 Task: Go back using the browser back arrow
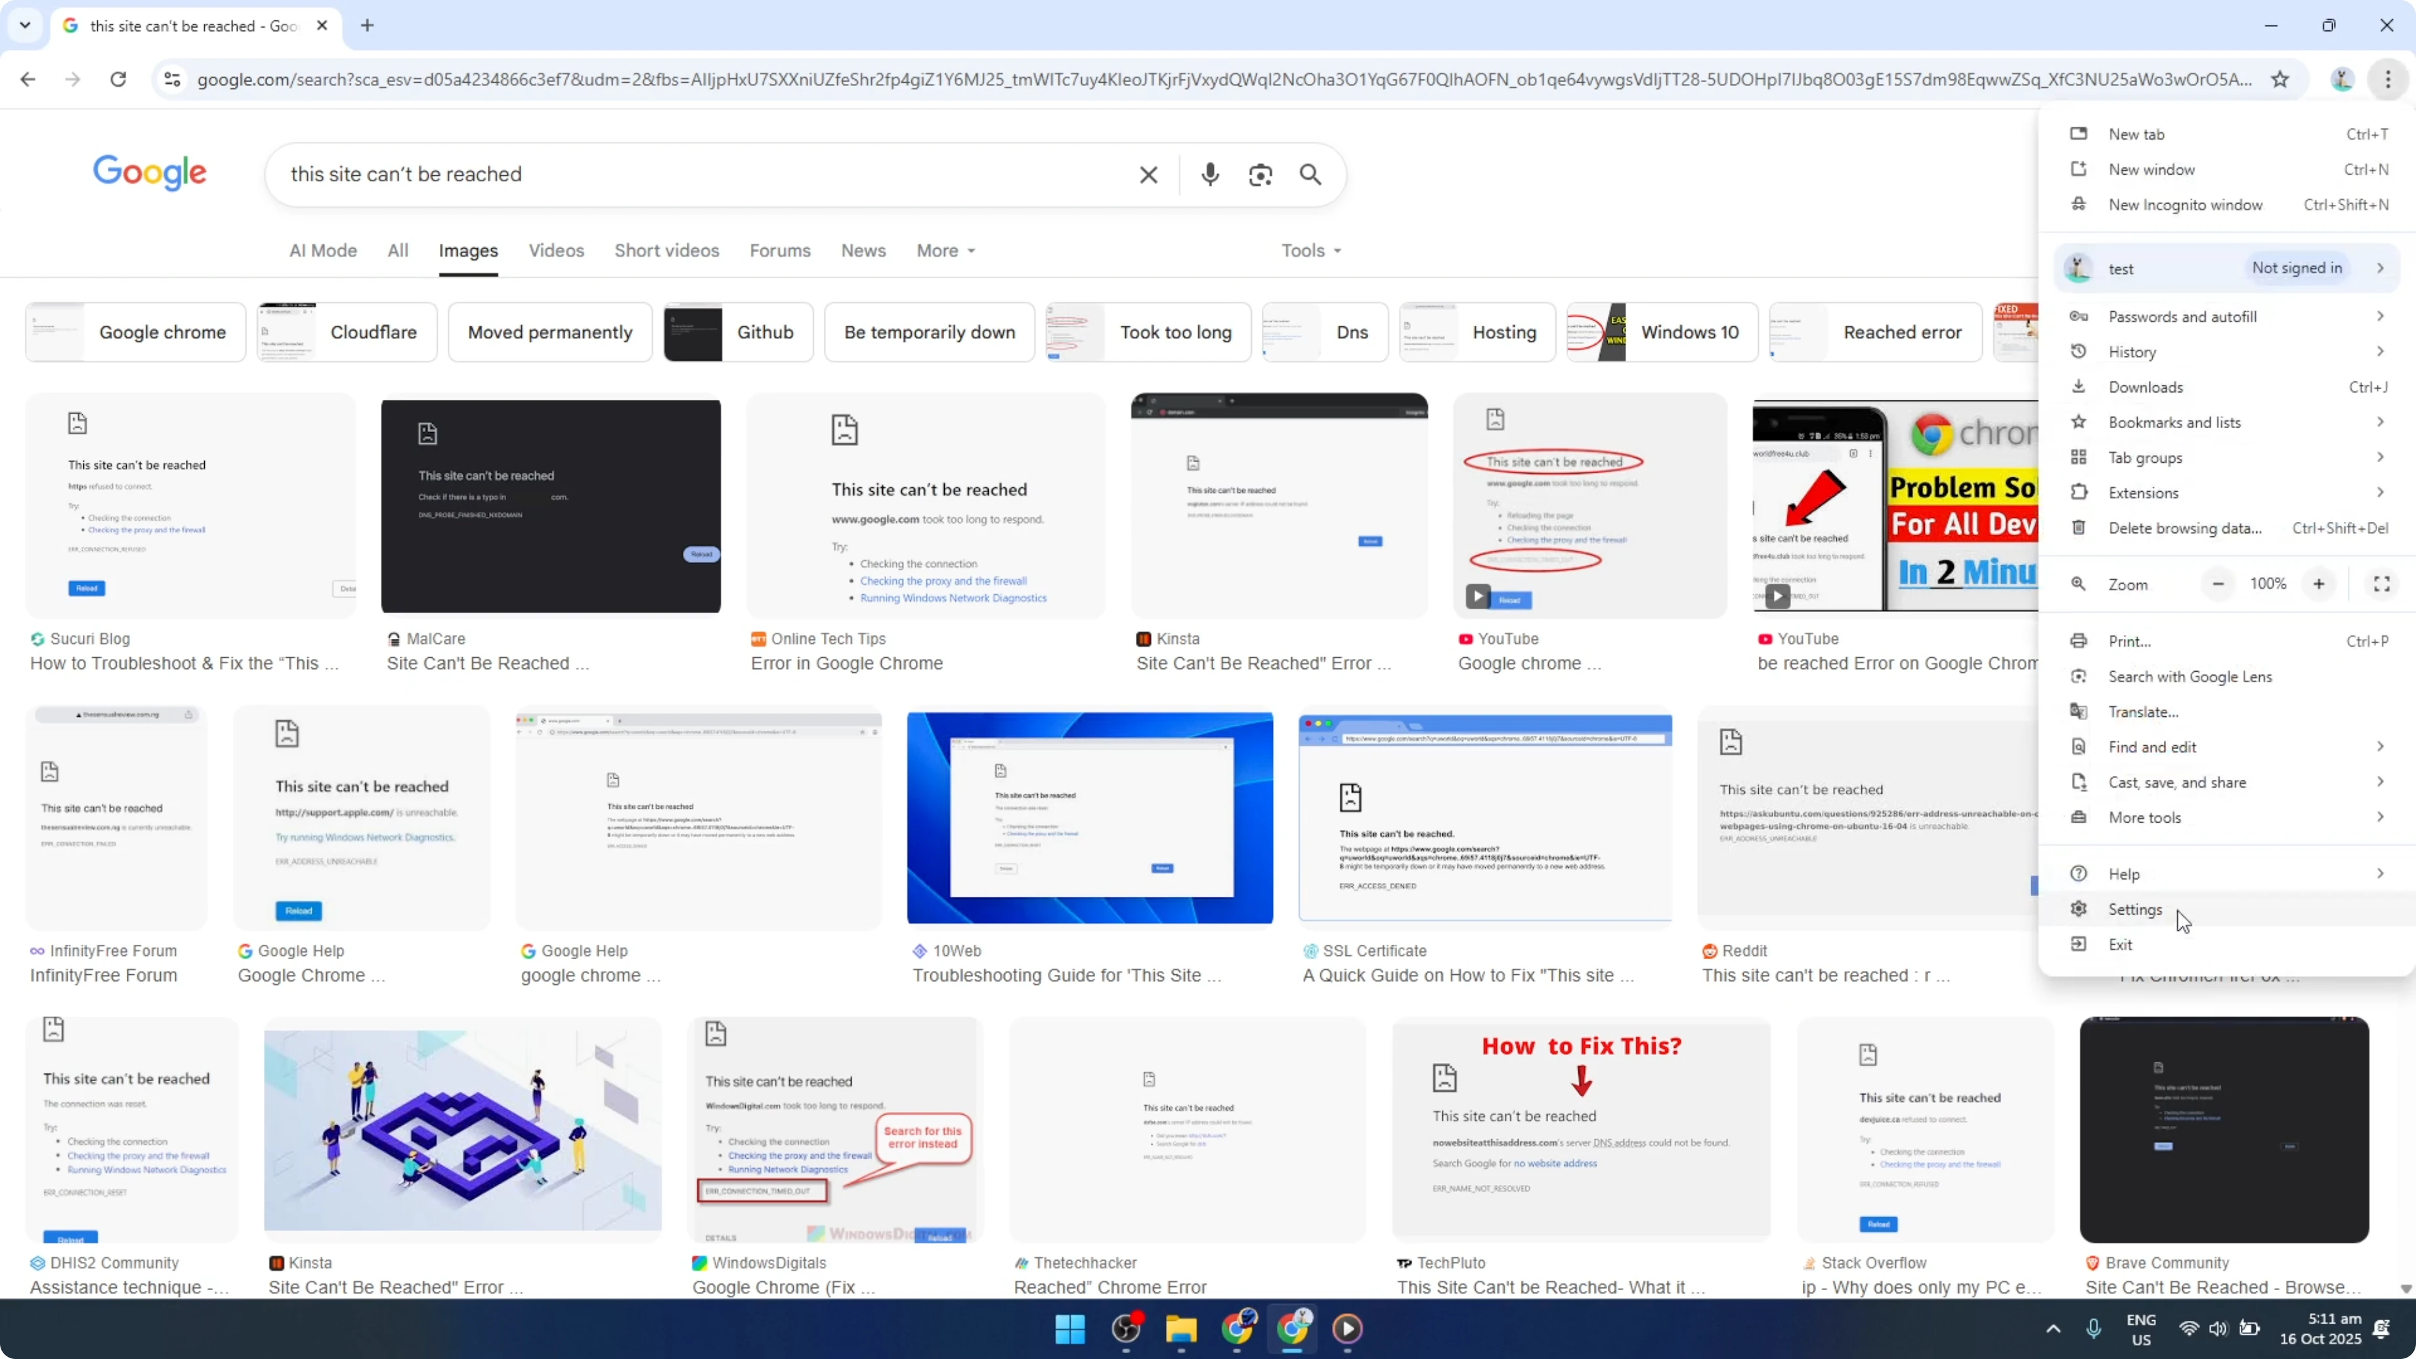(28, 79)
